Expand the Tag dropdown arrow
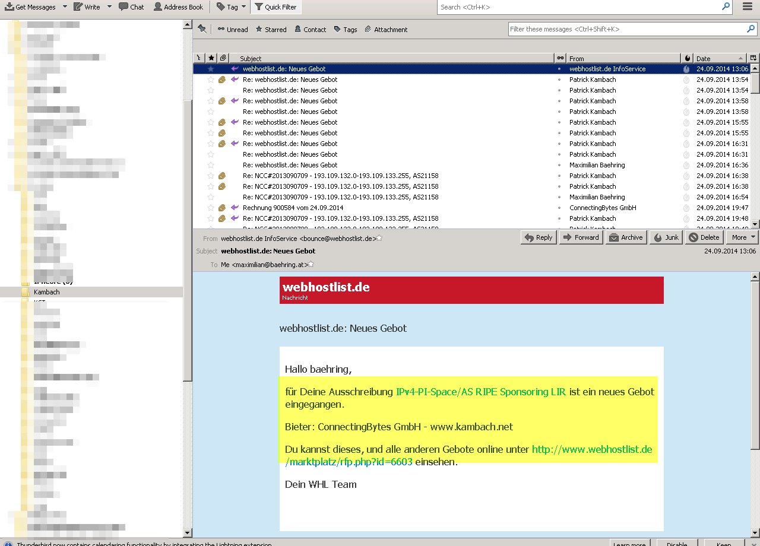 [x=243, y=7]
